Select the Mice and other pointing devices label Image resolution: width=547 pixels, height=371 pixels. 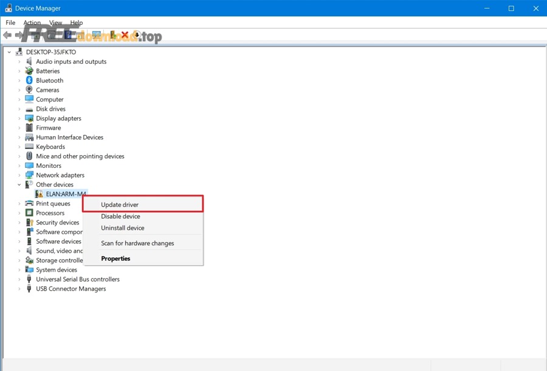[x=80, y=156]
